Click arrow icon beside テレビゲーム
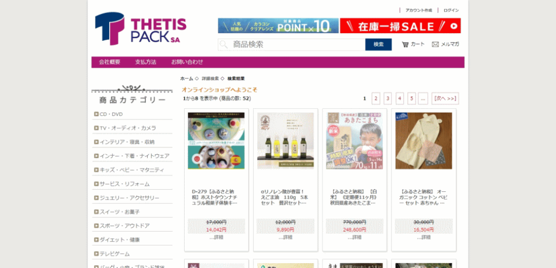This screenshot has height=268, width=556. (96, 254)
